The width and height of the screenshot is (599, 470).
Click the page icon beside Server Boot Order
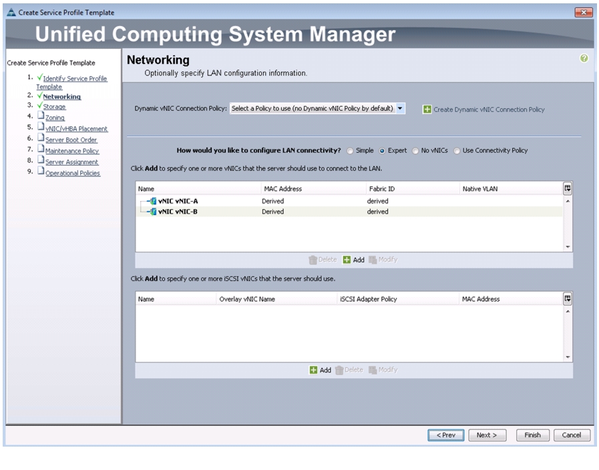pyautogui.click(x=41, y=138)
